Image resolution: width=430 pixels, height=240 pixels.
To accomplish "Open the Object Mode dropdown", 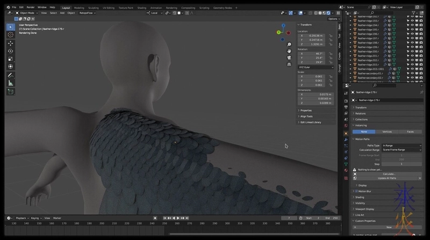I will point(27,13).
